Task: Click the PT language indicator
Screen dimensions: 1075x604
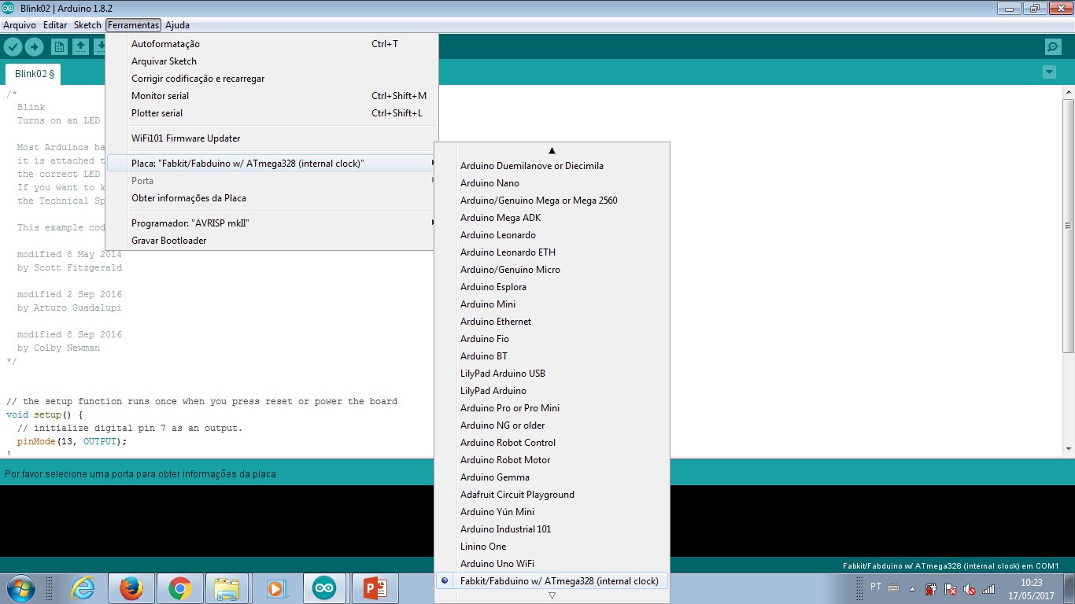Action: 876,587
